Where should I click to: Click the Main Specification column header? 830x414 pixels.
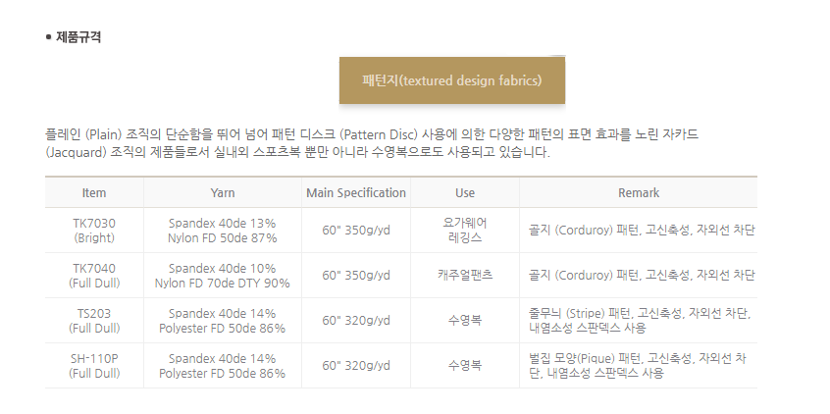click(356, 192)
